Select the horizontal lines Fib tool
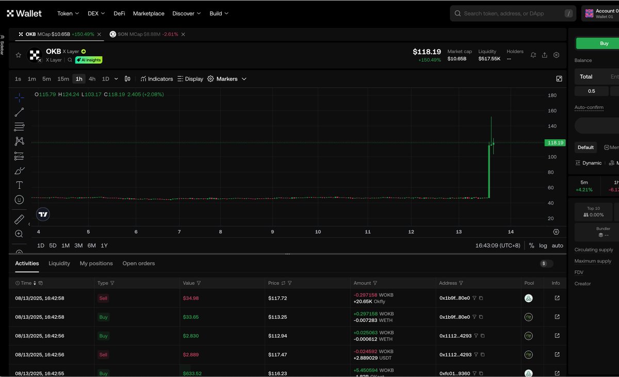Image resolution: width=619 pixels, height=377 pixels. [19, 126]
